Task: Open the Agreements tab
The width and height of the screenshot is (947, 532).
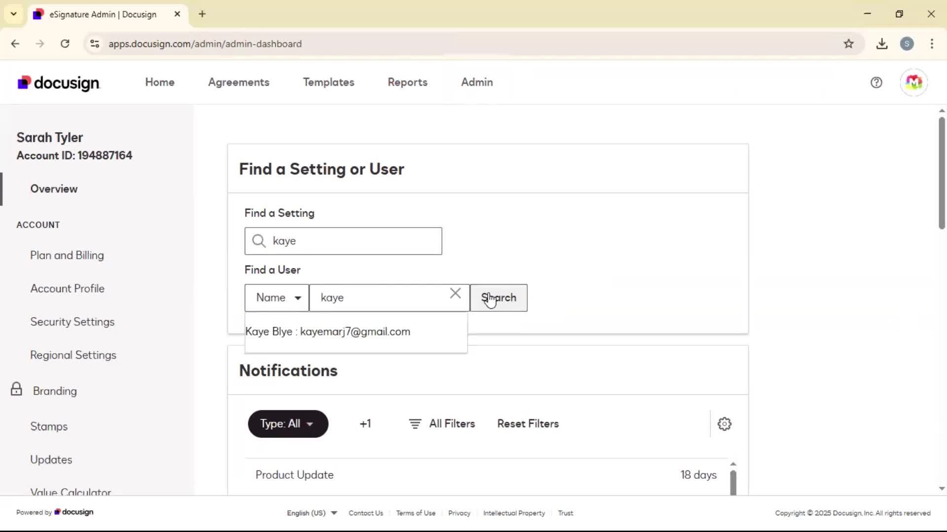Action: 239,82
